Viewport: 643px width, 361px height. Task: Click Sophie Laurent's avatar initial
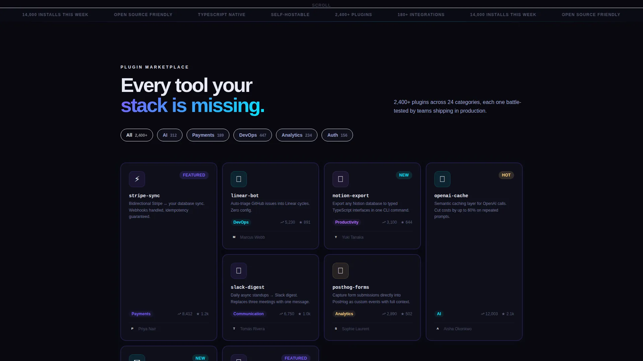click(336, 329)
